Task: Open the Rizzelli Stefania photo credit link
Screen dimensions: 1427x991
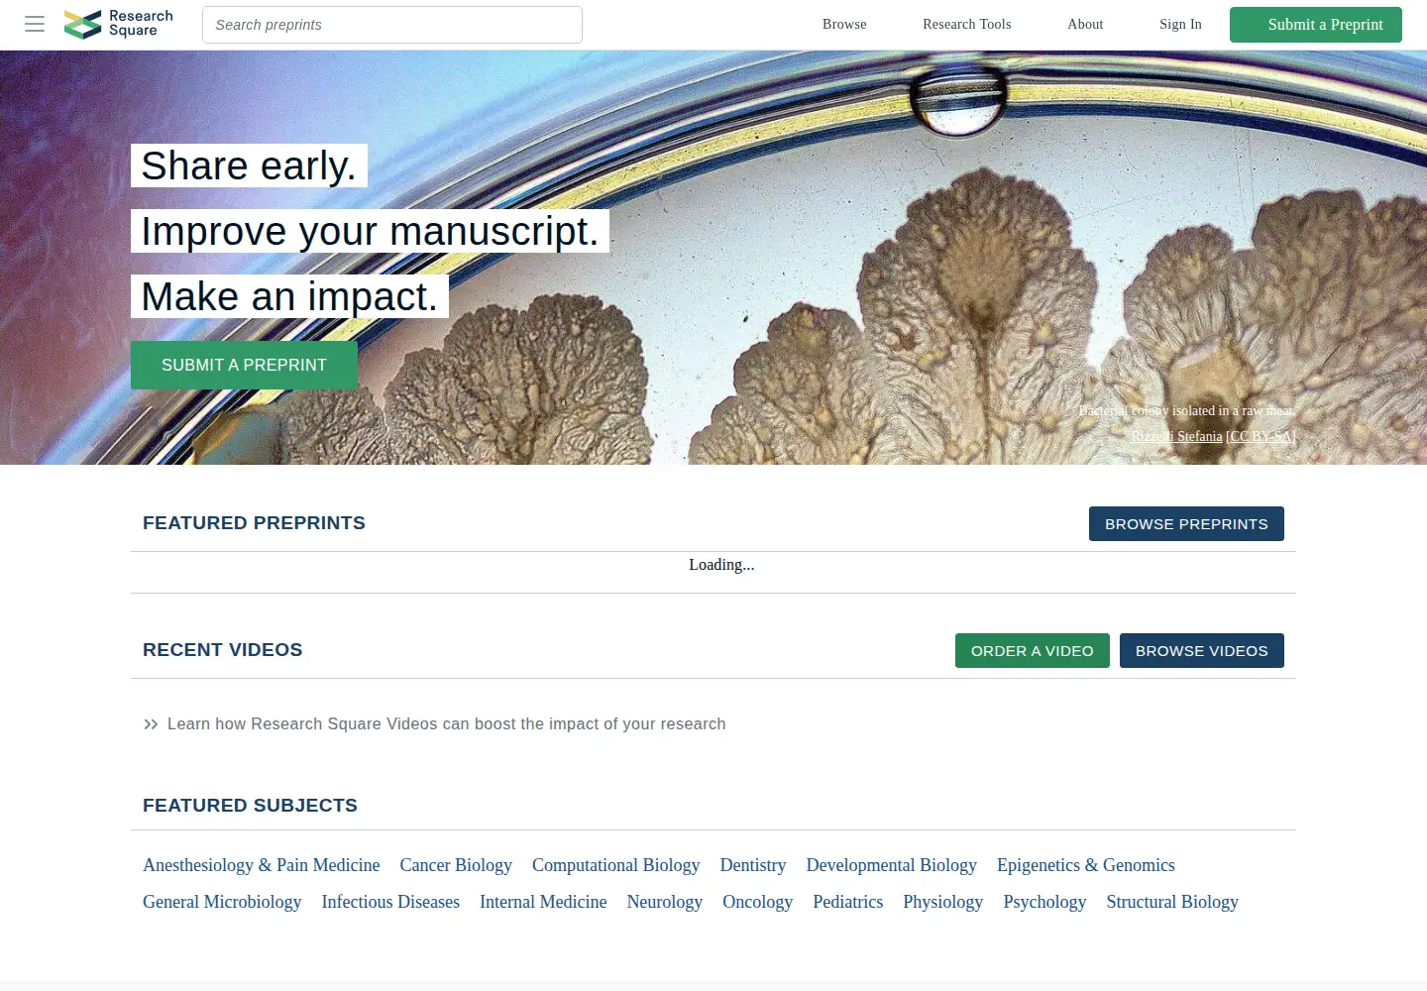Action: pyautogui.click(x=1176, y=437)
